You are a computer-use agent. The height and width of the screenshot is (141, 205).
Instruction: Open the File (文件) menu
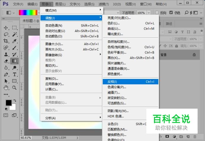tap(18, 4)
